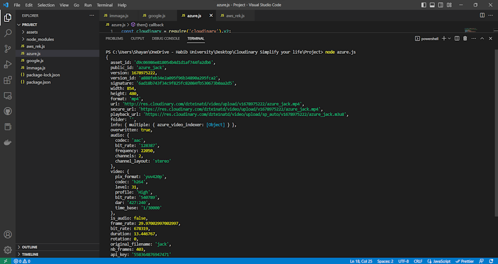Open the Search view in activity bar

click(7, 33)
